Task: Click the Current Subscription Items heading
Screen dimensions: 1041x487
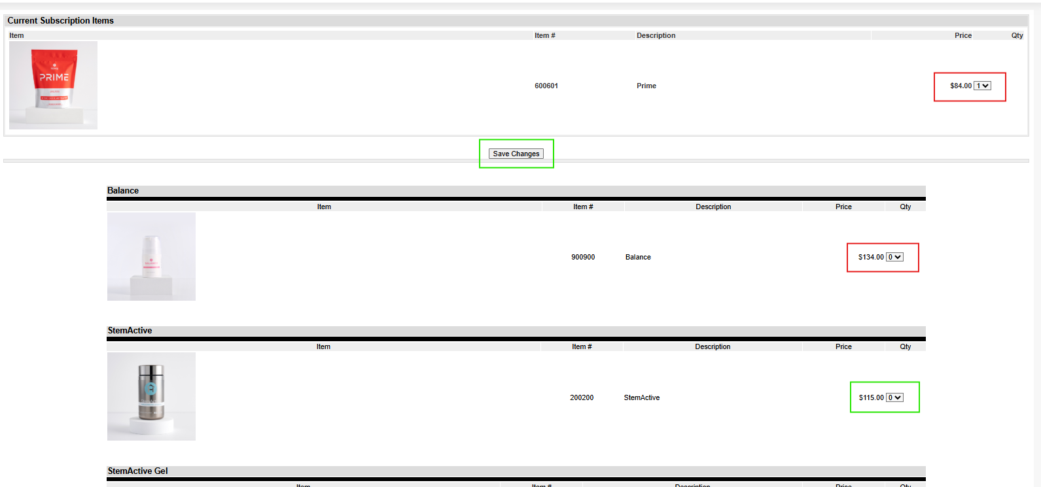Action: [61, 21]
